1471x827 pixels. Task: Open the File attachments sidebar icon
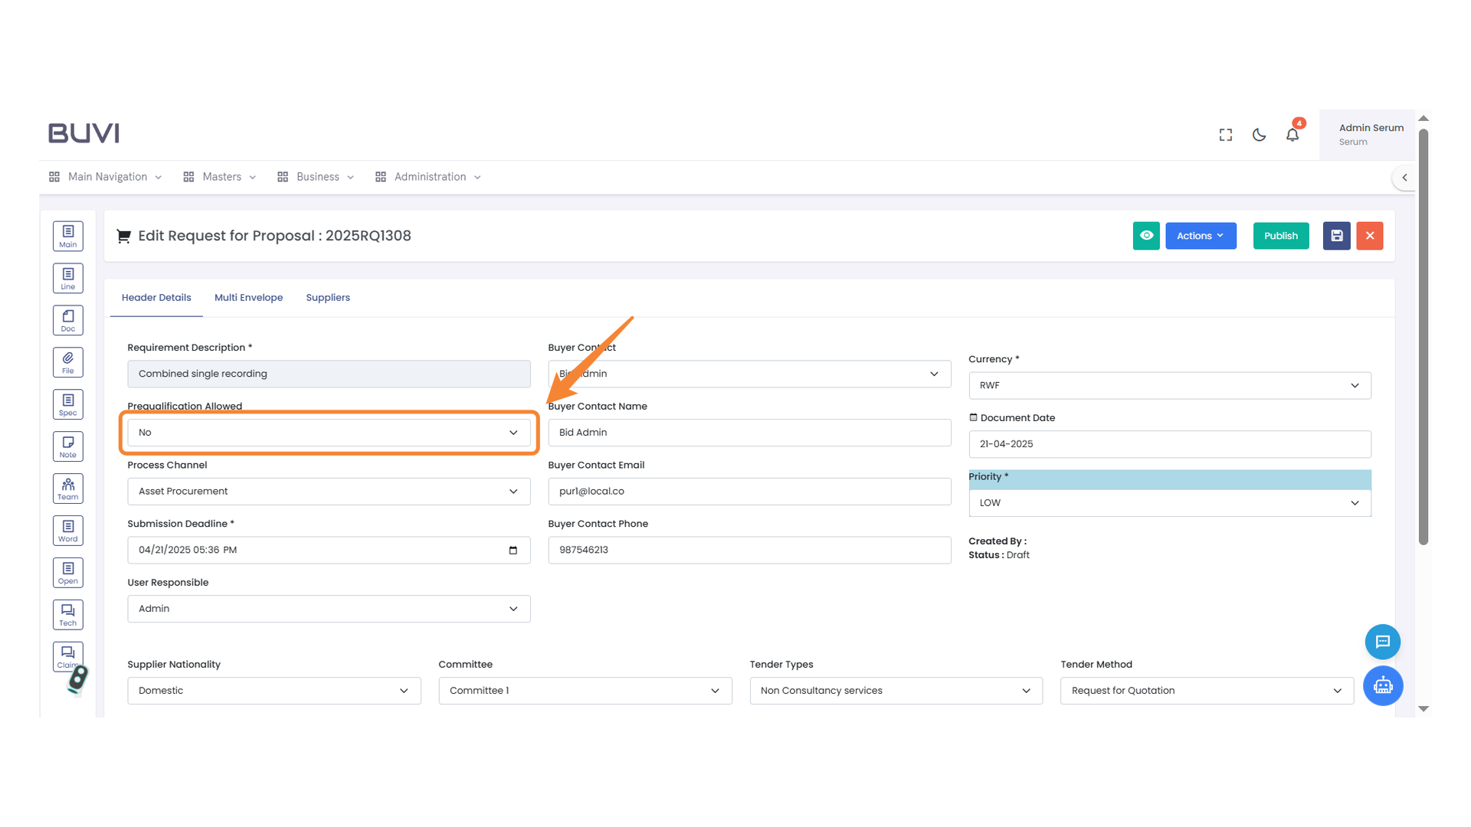(x=68, y=362)
